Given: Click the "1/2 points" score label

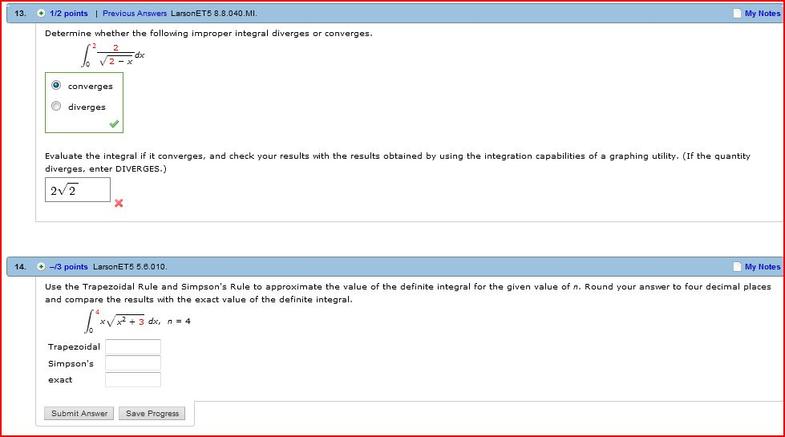Looking at the screenshot, I should click(x=69, y=14).
